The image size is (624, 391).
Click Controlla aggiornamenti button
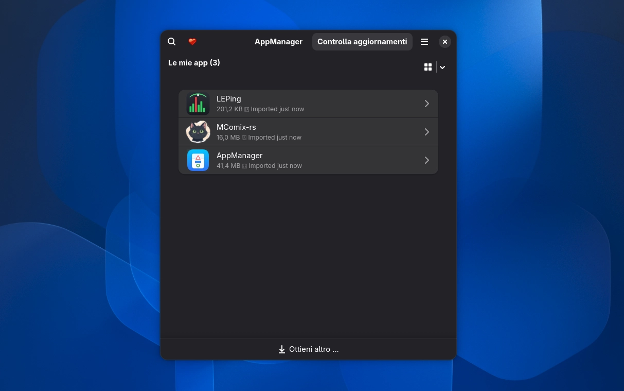(x=362, y=42)
